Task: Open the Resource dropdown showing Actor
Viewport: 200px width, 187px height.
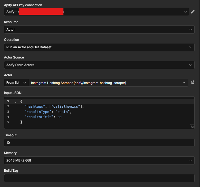Action: [99, 30]
